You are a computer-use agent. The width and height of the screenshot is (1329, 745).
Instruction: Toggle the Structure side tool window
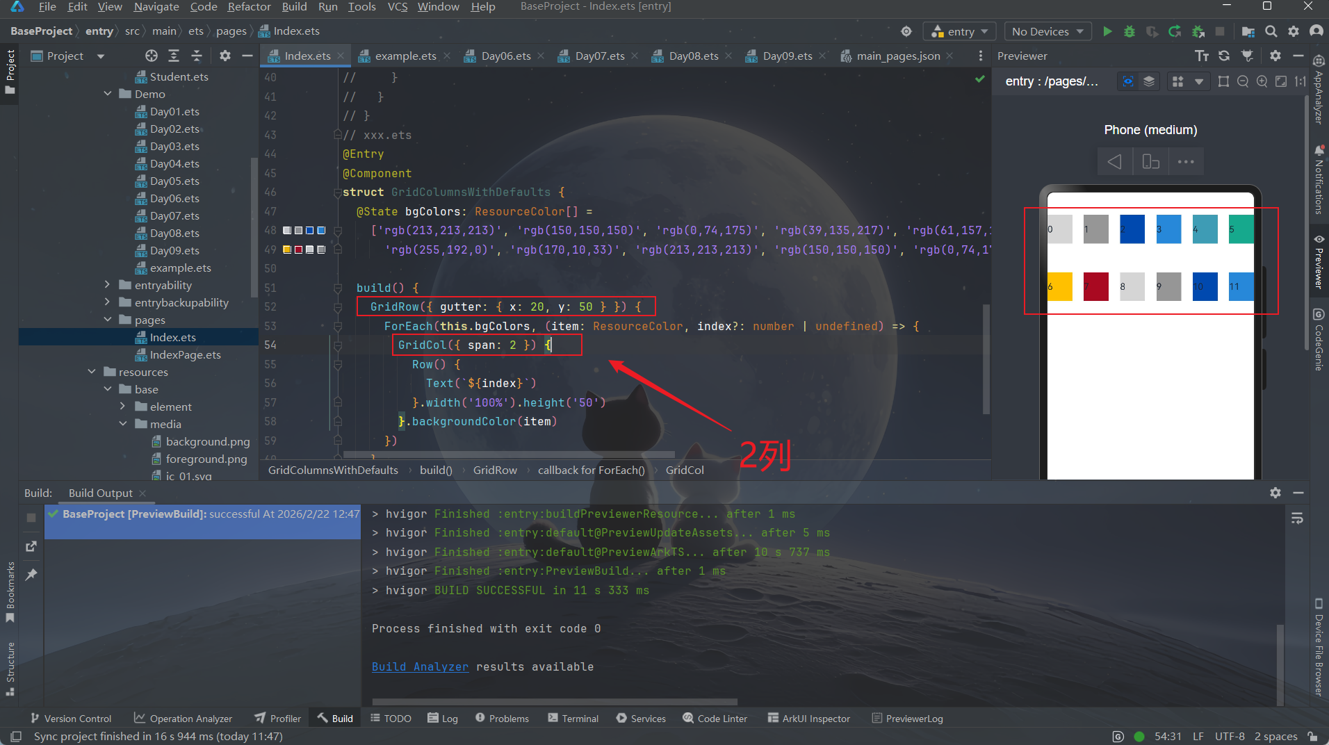tap(10, 669)
